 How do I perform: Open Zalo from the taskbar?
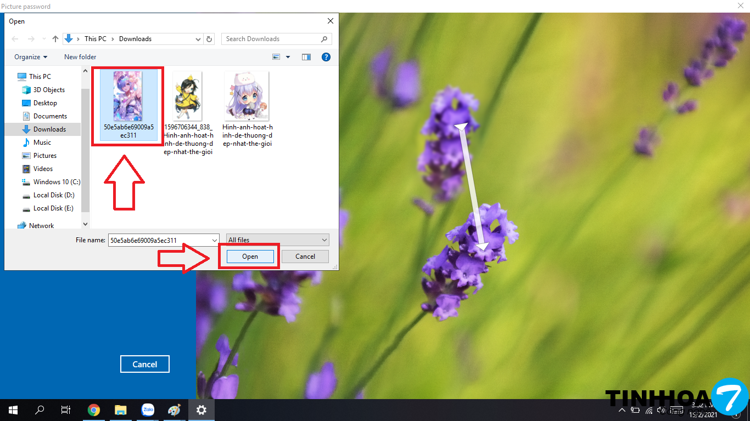tap(148, 410)
